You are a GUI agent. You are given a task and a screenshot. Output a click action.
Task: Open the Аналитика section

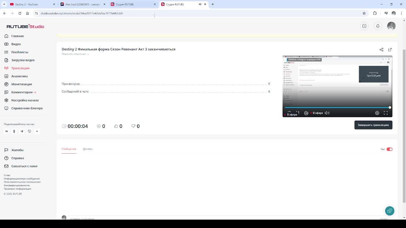point(19,76)
